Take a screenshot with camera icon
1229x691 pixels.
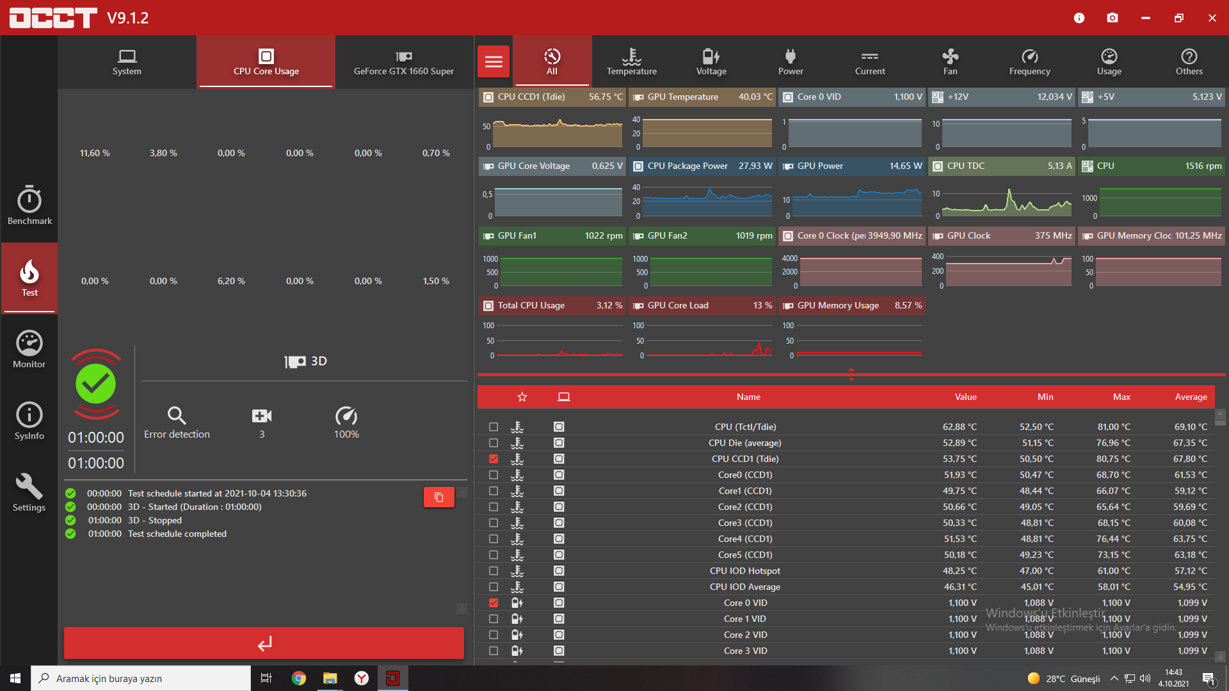[1113, 18]
